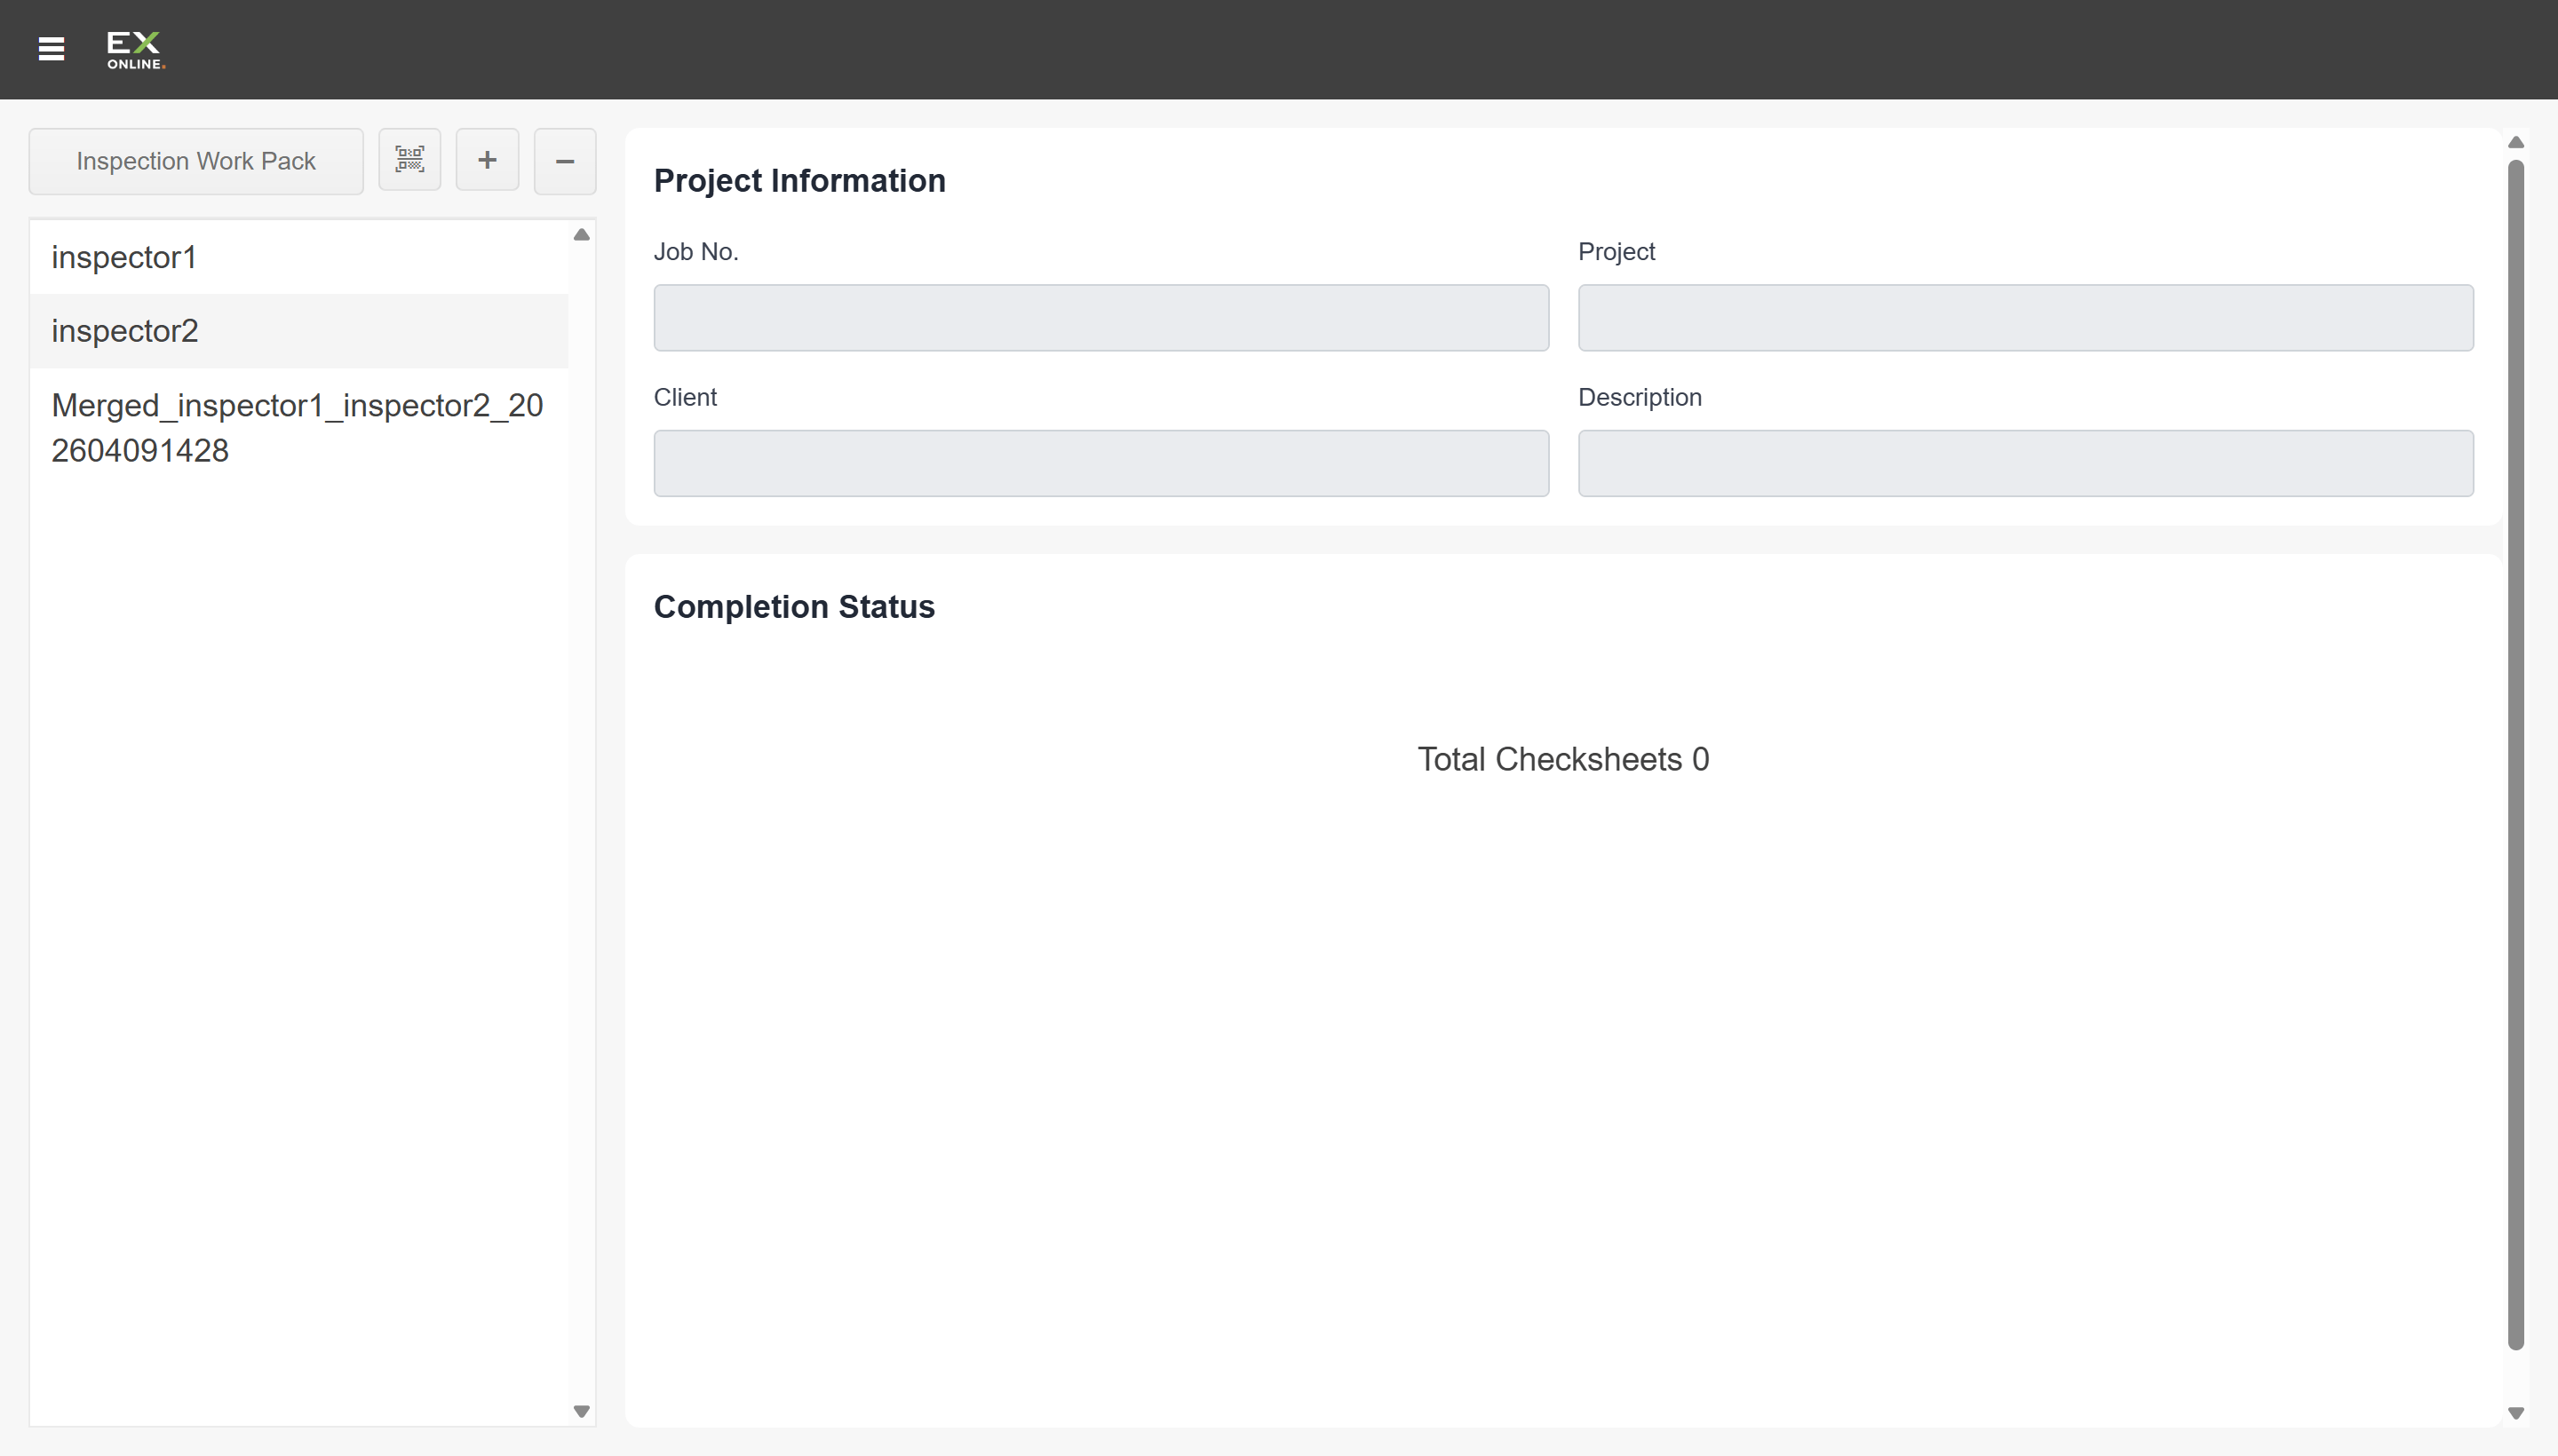Click main panel scroll up arrow
The height and width of the screenshot is (1456, 2558).
2515,142
